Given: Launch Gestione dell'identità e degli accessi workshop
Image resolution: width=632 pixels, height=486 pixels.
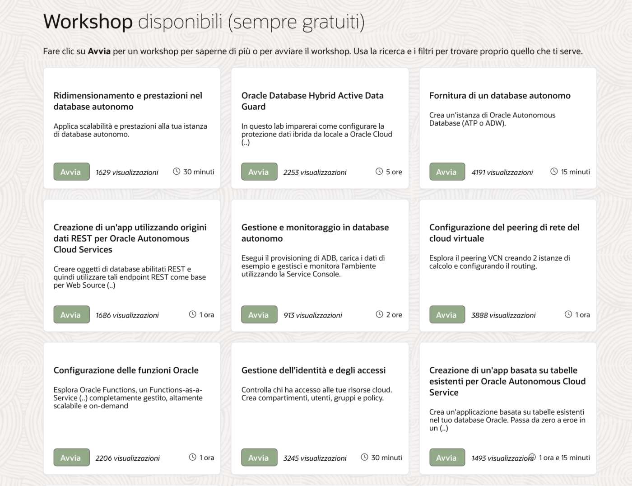Looking at the screenshot, I should [259, 457].
